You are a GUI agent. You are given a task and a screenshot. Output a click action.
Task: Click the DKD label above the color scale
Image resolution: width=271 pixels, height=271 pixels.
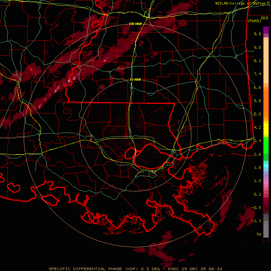[265, 18]
